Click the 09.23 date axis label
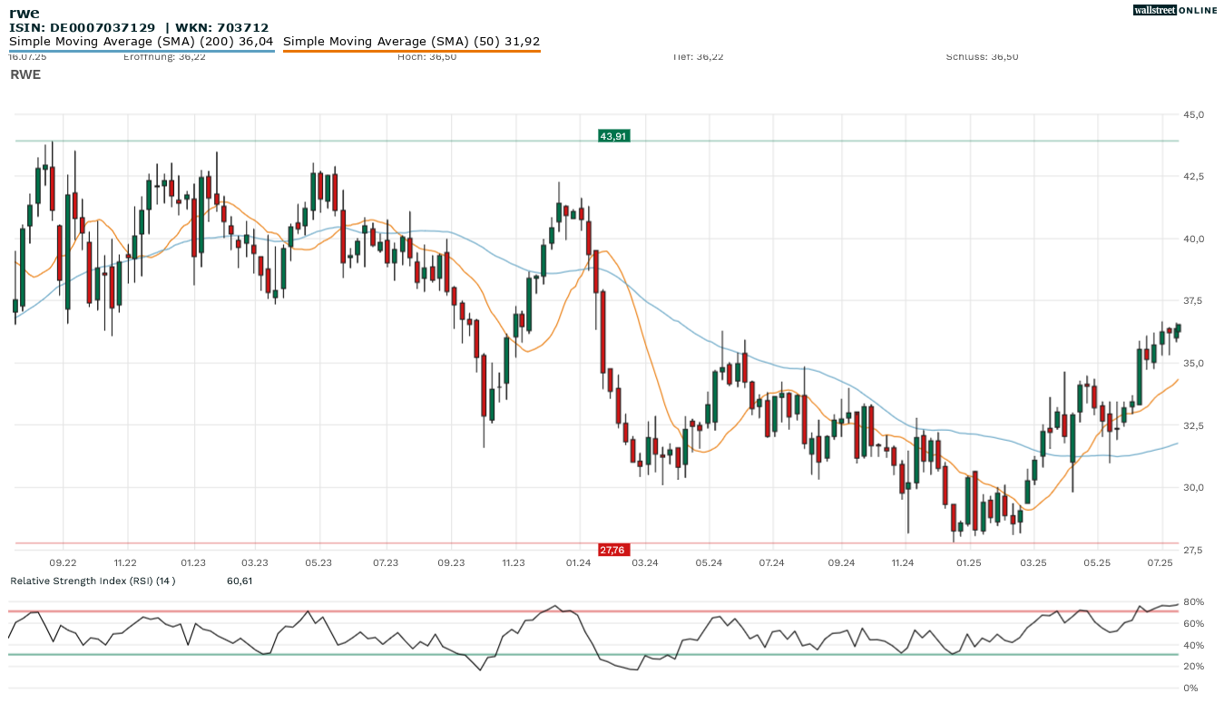1224x713 pixels. (x=451, y=563)
